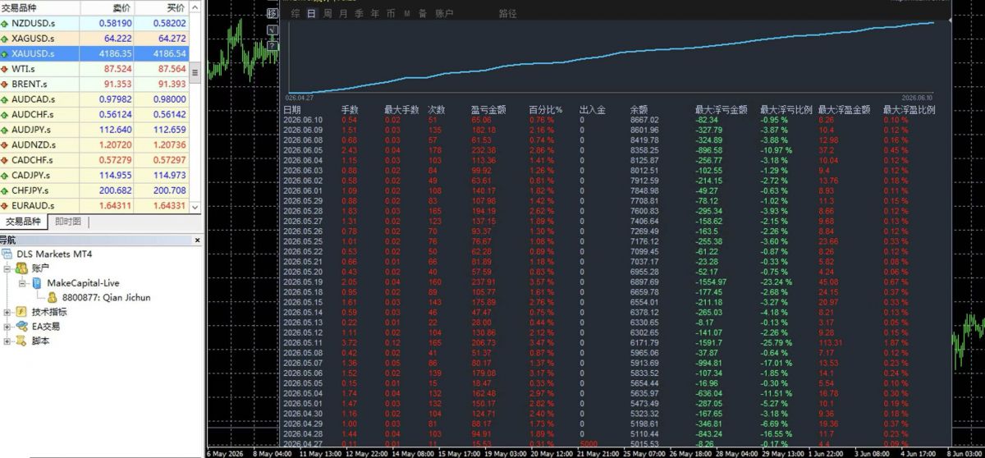Viewport: 985px width, 458px height.
Task: Select the 周 weekly stats tab
Action: (x=328, y=14)
